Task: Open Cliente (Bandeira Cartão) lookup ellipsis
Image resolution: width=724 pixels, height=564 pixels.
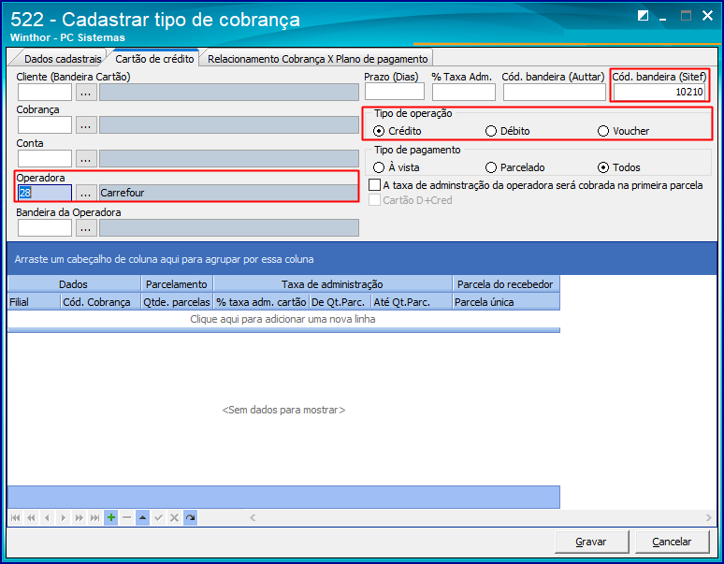Action: tap(86, 93)
